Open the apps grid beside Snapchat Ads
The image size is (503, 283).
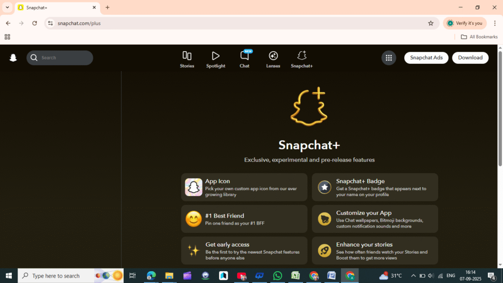tap(389, 57)
